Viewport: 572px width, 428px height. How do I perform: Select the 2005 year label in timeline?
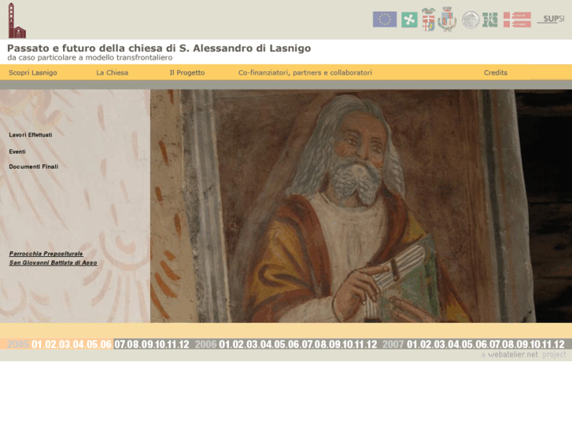pyautogui.click(x=18, y=344)
